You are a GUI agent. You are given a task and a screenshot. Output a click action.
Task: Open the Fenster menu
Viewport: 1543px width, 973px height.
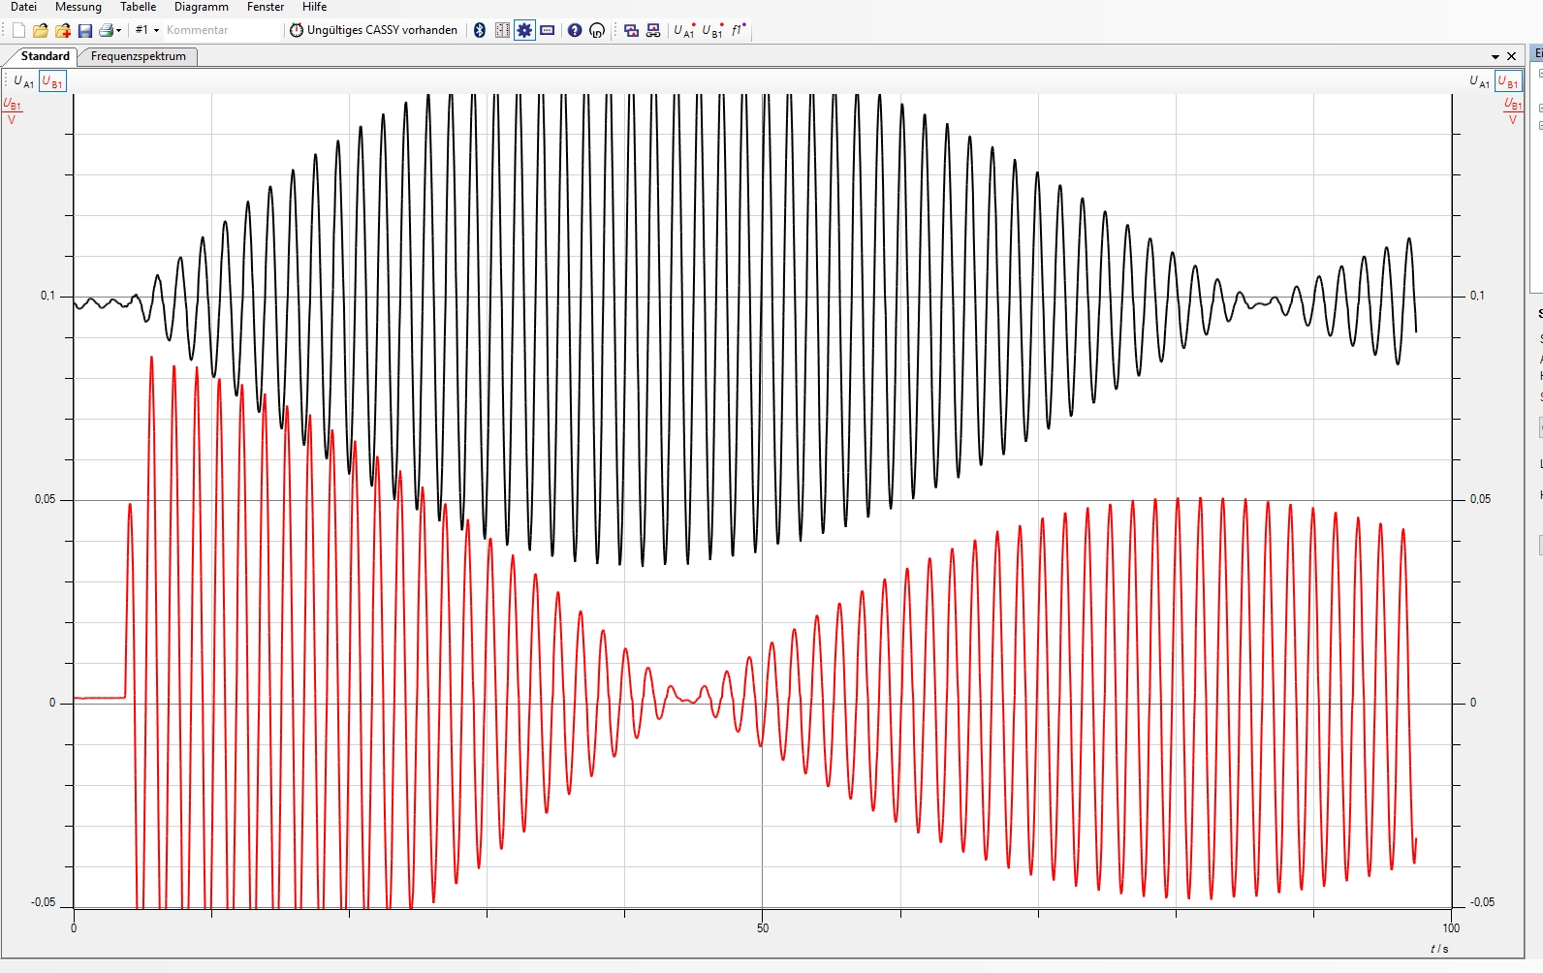(x=266, y=7)
